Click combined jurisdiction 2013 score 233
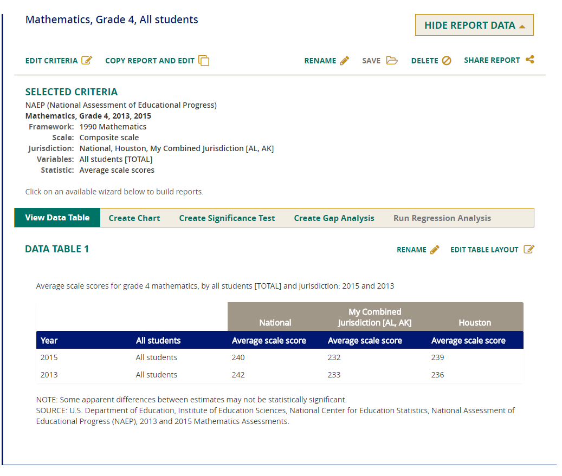Image resolution: width=562 pixels, height=476 pixels. coord(334,375)
